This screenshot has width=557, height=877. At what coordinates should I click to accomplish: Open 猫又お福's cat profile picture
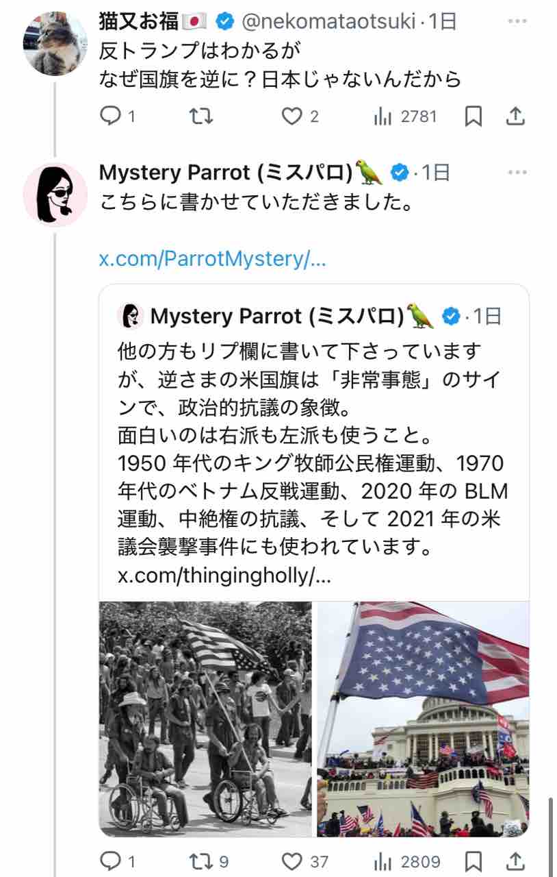55,43
